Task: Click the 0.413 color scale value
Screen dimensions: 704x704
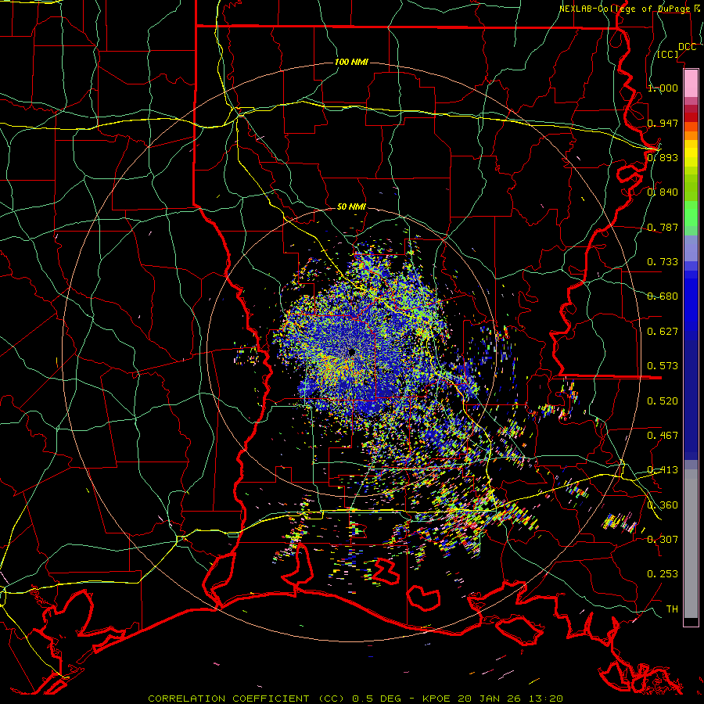Action: point(663,470)
